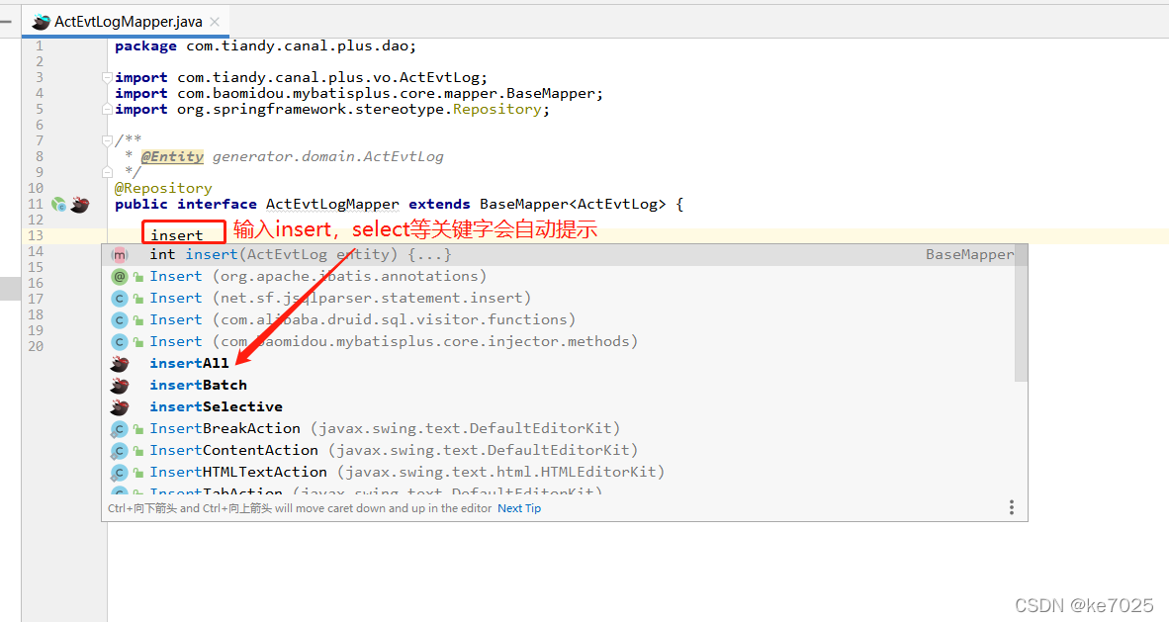
Task: Click the bird icon next to insertBatch
Action: point(120,385)
